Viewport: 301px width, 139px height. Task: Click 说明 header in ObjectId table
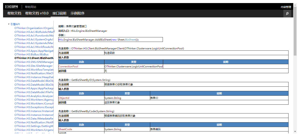pyautogui.click(x=219, y=93)
